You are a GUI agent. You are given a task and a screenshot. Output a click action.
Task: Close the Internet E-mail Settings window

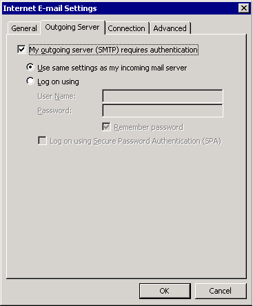coord(244,8)
